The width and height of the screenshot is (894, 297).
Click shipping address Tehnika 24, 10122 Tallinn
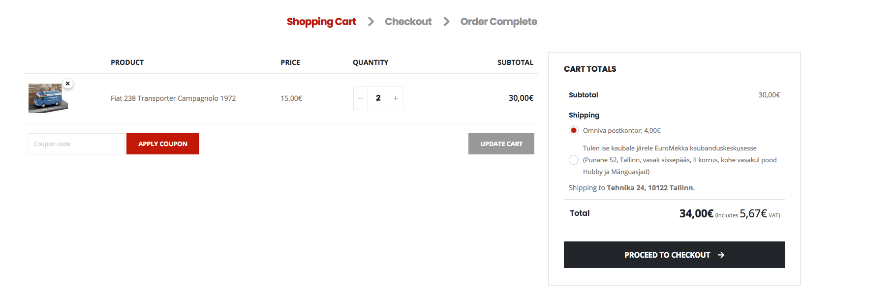pyautogui.click(x=650, y=188)
